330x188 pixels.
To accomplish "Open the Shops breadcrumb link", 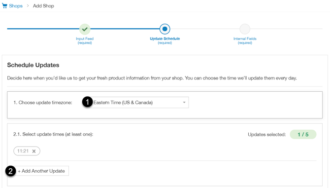I will tap(16, 6).
